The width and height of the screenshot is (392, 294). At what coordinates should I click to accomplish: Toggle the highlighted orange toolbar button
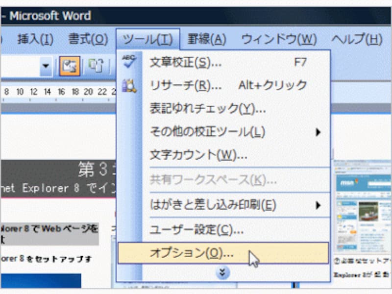pyautogui.click(x=70, y=66)
